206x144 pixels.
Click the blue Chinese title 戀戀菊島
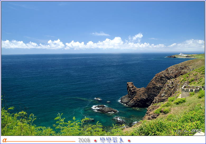(112, 140)
